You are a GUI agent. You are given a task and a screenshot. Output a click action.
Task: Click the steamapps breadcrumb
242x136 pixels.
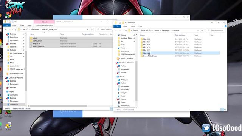click(x=166, y=31)
